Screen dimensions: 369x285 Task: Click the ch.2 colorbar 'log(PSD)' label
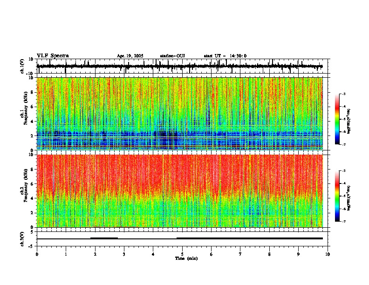click(349, 198)
